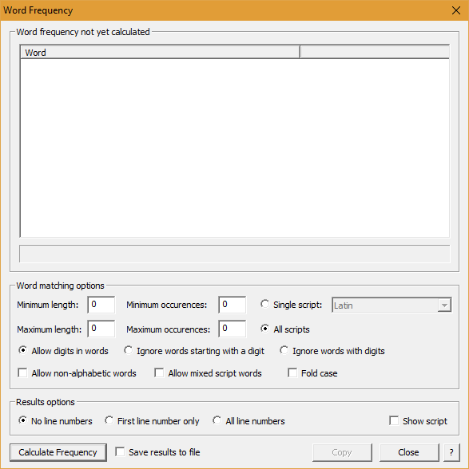469x469 pixels.
Task: Sort by the Word column header
Action: 160,53
